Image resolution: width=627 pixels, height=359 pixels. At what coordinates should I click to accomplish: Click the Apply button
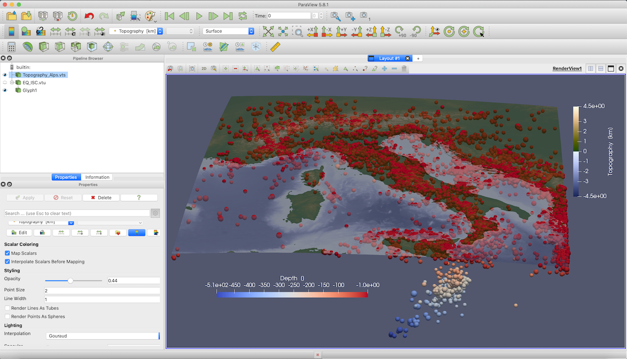pos(25,198)
